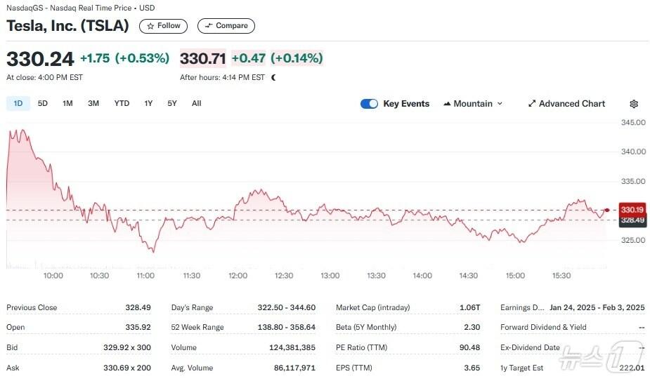Viewport: 650px width, 381px height.
Task: Click the after-hours moon icon
Action: pos(273,78)
